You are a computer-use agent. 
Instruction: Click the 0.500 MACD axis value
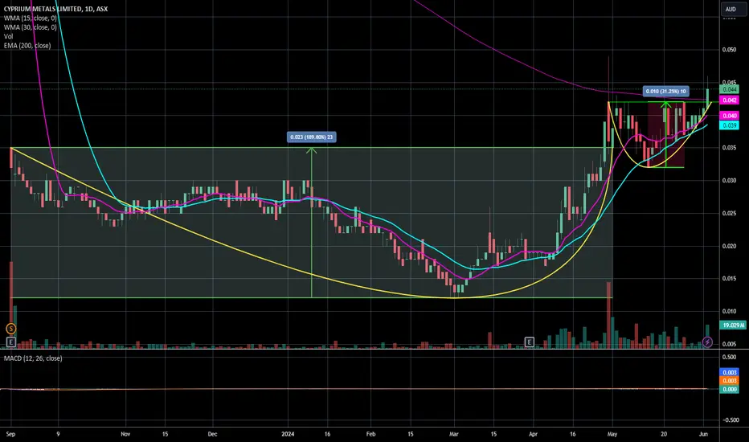pyautogui.click(x=730, y=357)
